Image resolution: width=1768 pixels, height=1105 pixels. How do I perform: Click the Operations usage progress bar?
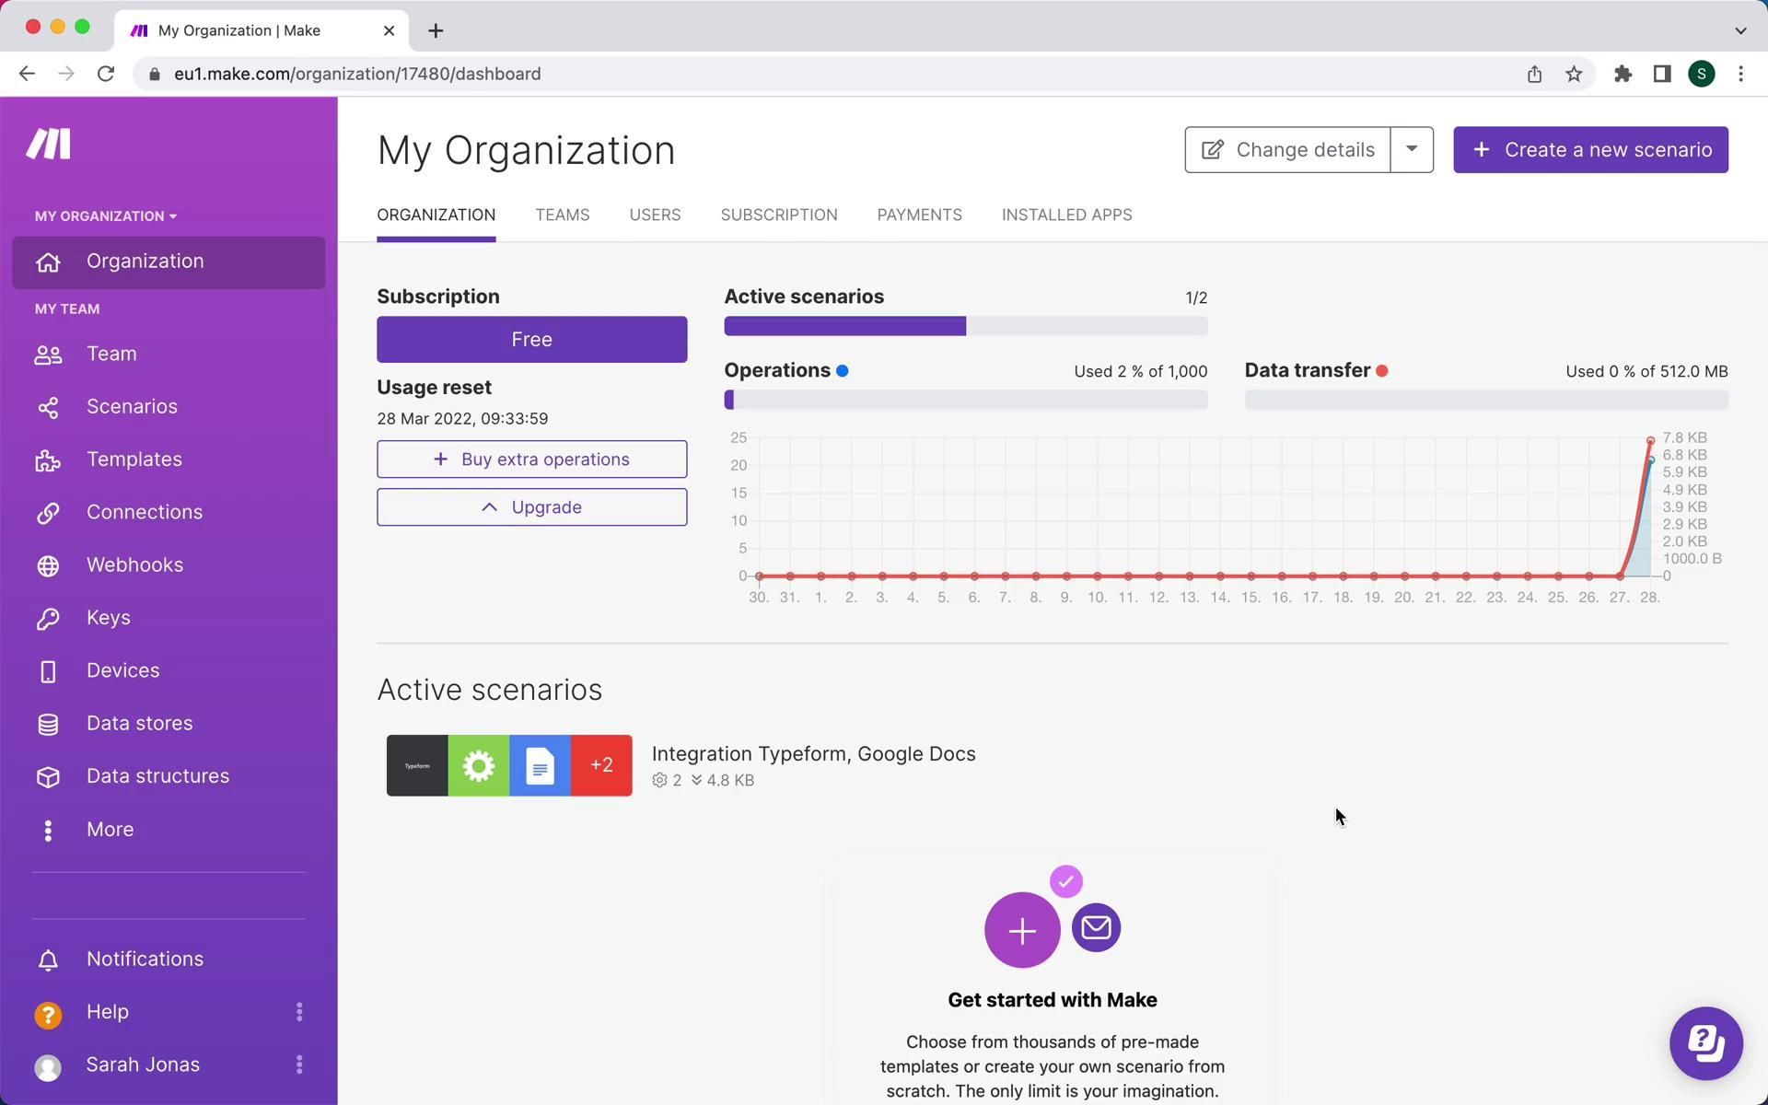coord(965,400)
